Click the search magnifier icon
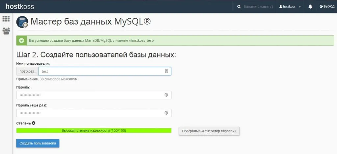 239,7
